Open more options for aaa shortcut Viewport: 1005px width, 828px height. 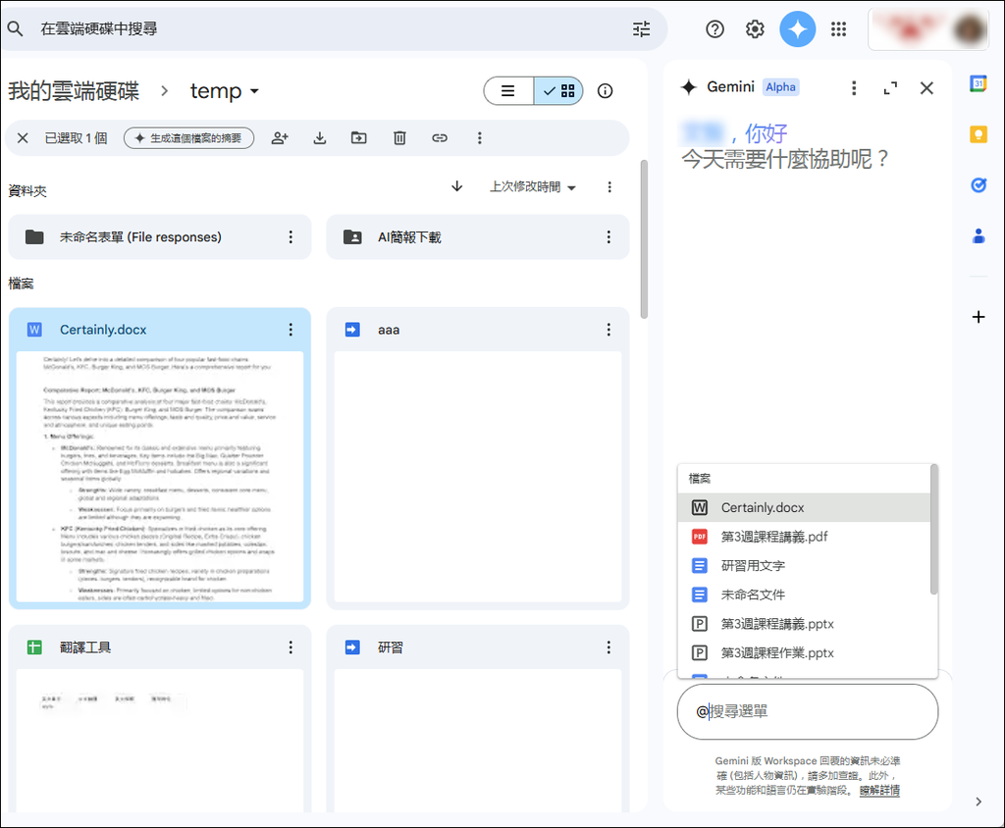point(608,330)
